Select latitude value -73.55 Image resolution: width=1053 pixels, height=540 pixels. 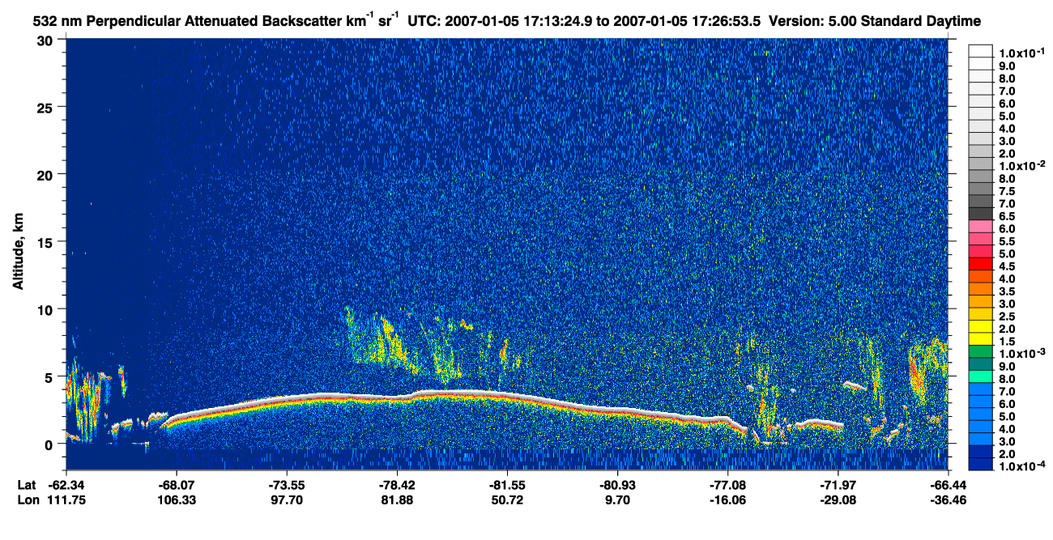pyautogui.click(x=287, y=484)
